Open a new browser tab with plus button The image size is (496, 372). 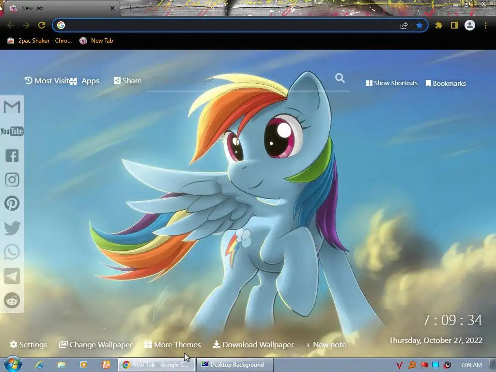[131, 8]
